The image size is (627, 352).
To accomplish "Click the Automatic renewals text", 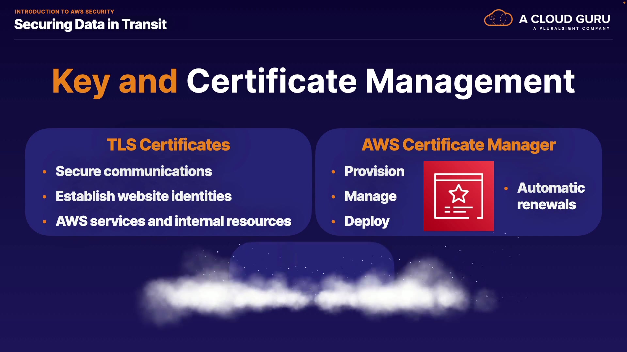I will [551, 196].
